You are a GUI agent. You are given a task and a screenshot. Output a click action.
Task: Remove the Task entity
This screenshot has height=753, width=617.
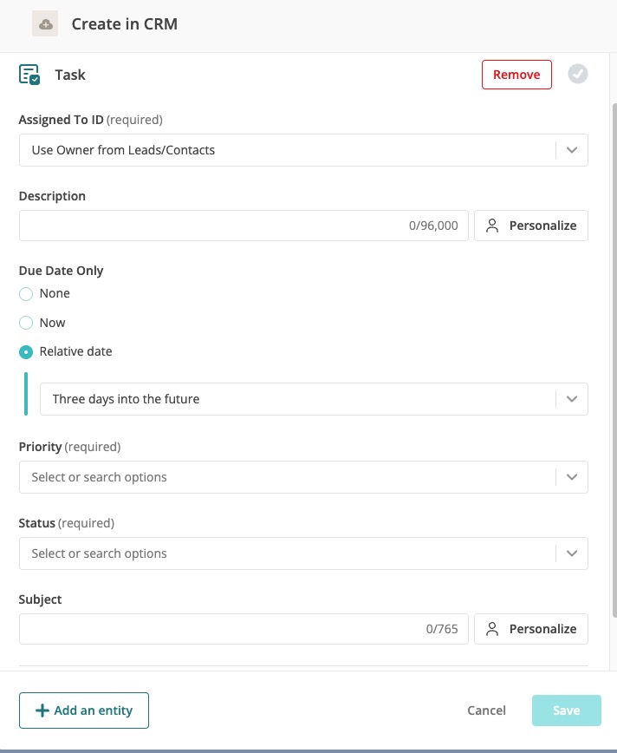click(516, 75)
